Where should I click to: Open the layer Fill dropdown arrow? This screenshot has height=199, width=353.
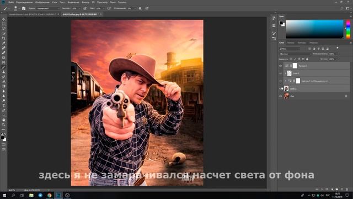[336, 59]
